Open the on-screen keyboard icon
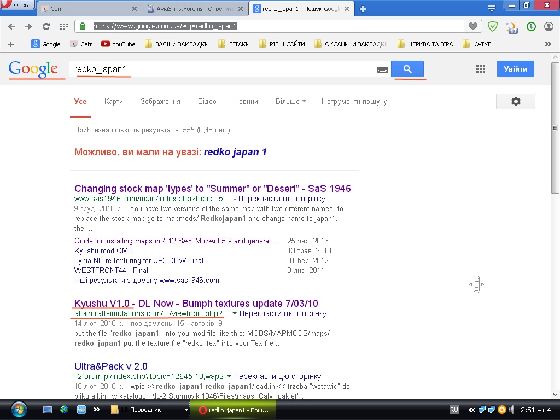Viewport: 560px width, 420px height. (x=382, y=69)
